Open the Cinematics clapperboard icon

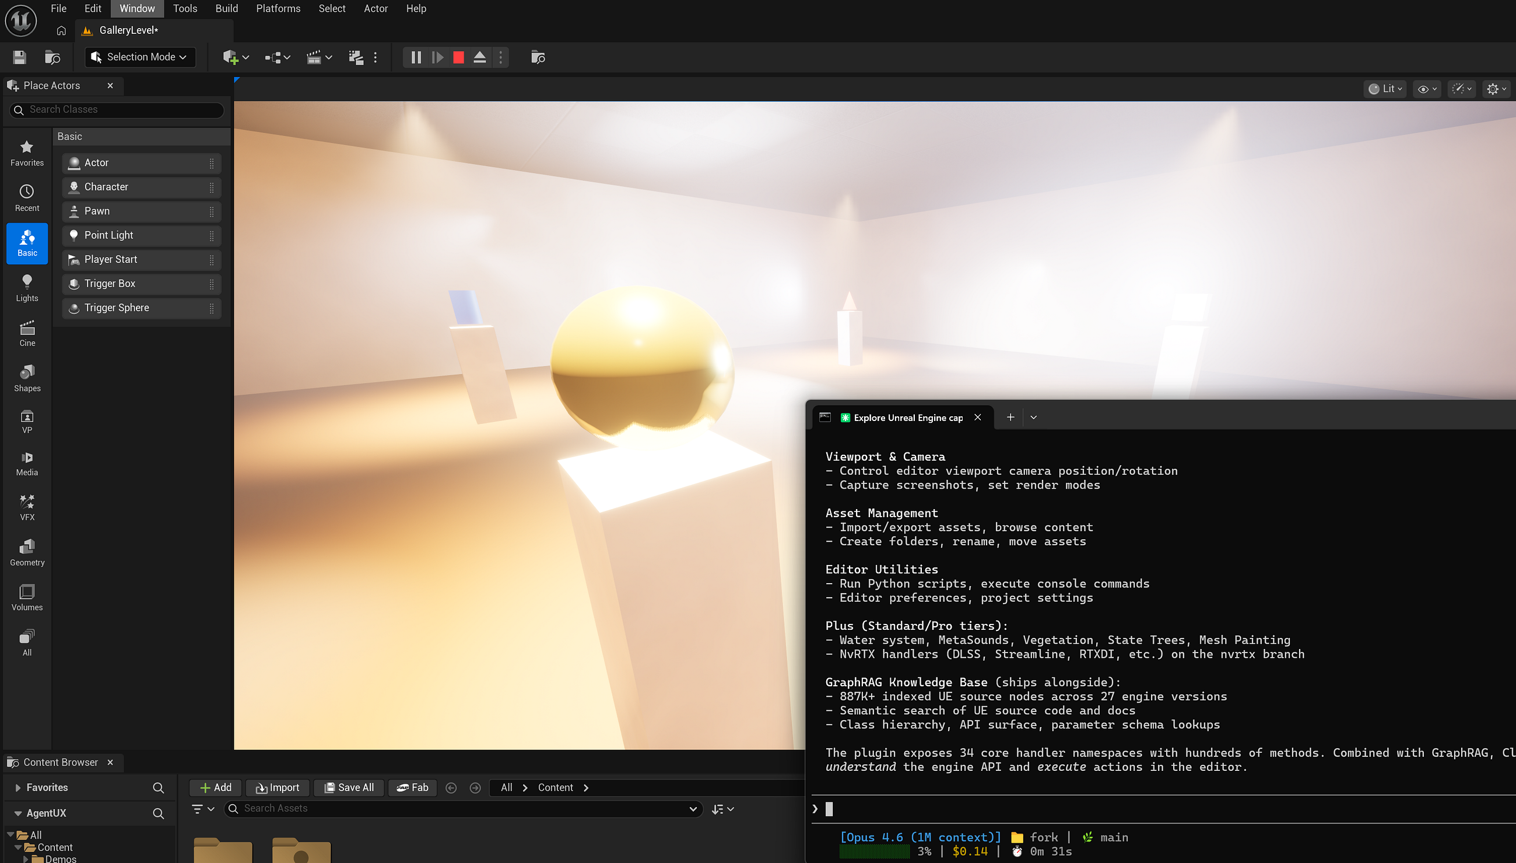click(319, 57)
